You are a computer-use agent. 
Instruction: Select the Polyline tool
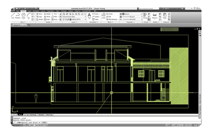(18, 16)
